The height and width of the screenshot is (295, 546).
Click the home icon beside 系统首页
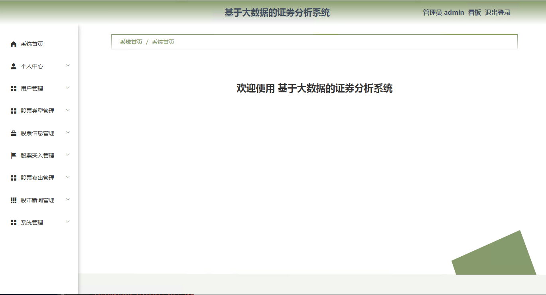point(14,44)
